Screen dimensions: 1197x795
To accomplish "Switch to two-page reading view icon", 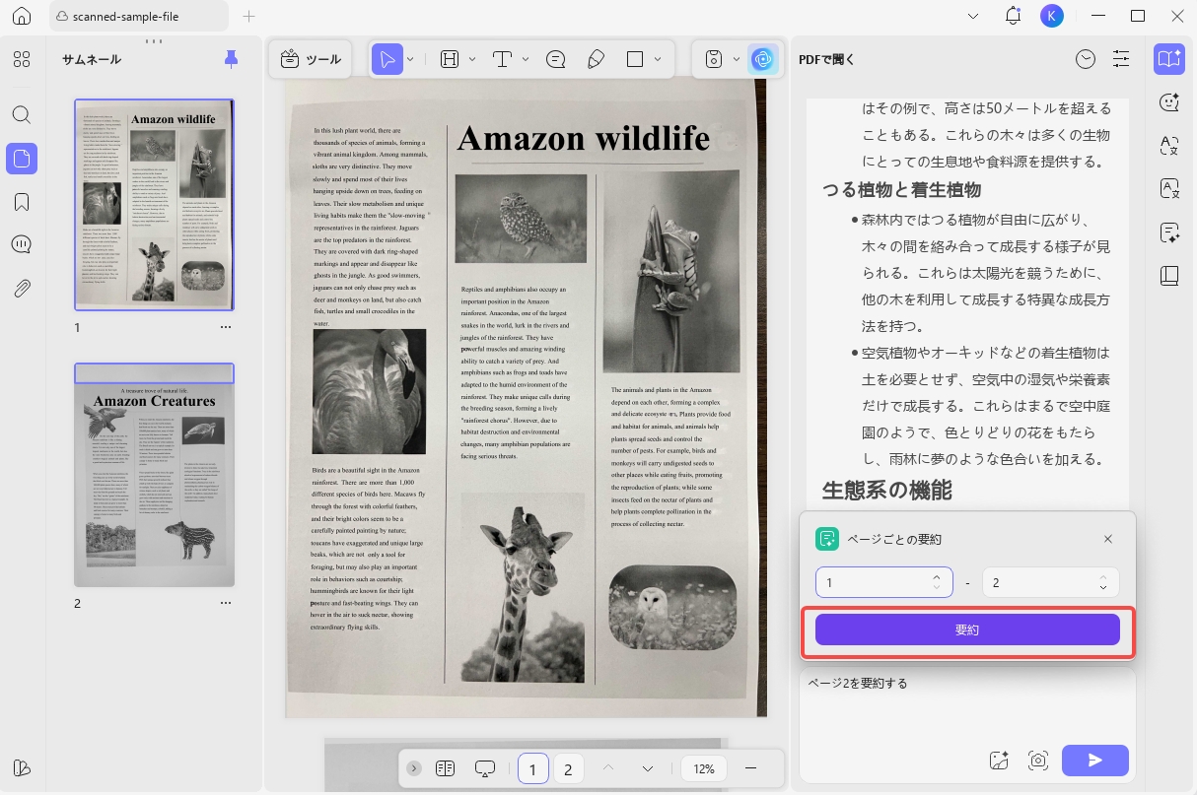I will pyautogui.click(x=445, y=768).
